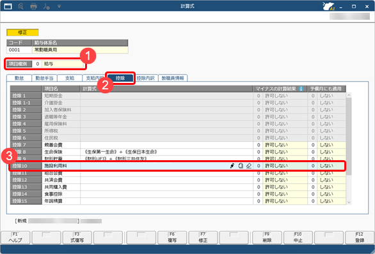Expand the title bar dropdown arrow
The image size is (375, 254).
[59, 6]
